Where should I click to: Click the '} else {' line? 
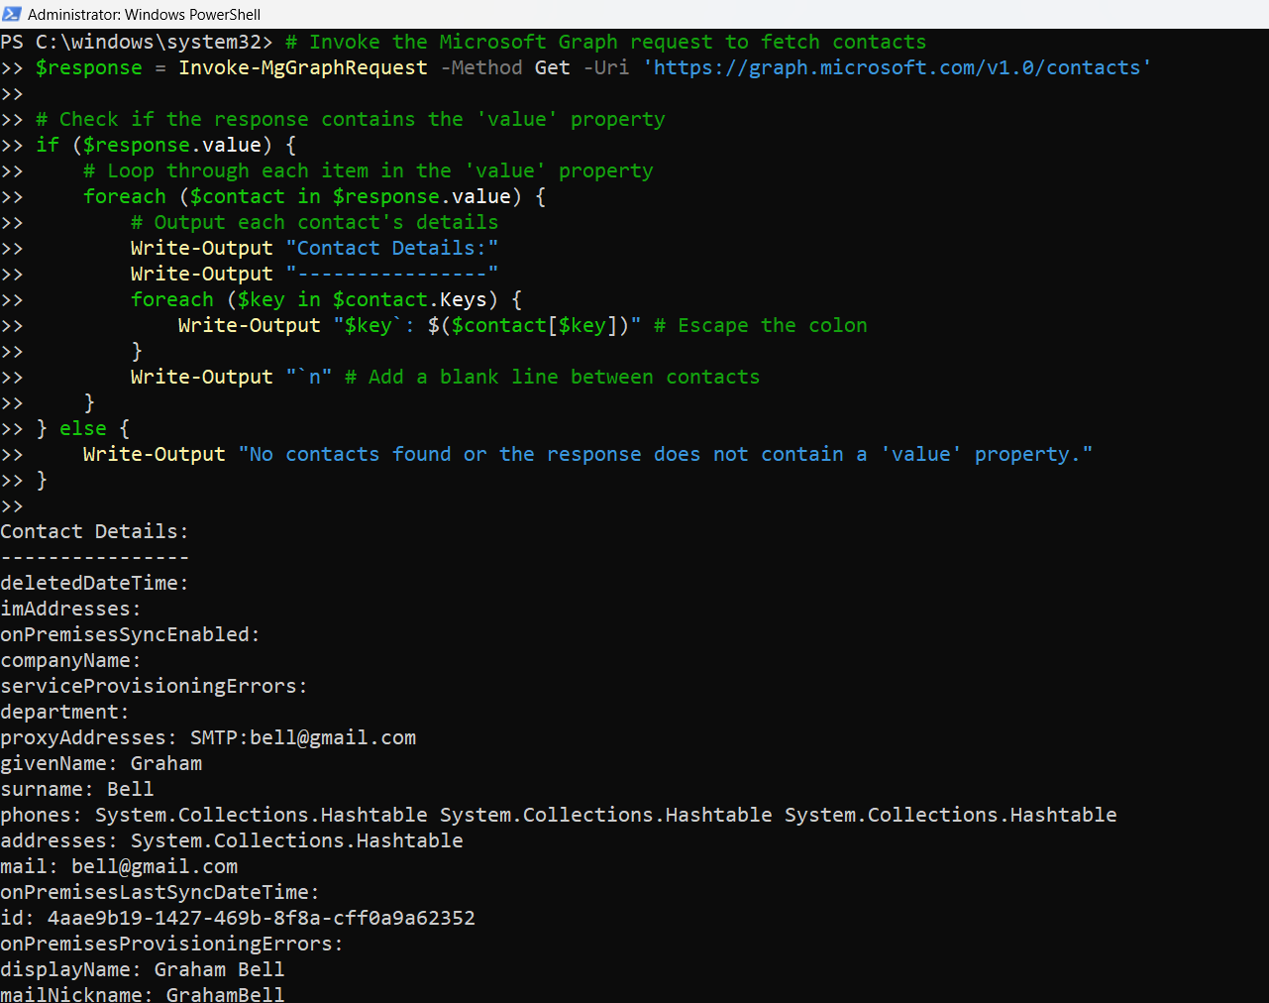83,428
